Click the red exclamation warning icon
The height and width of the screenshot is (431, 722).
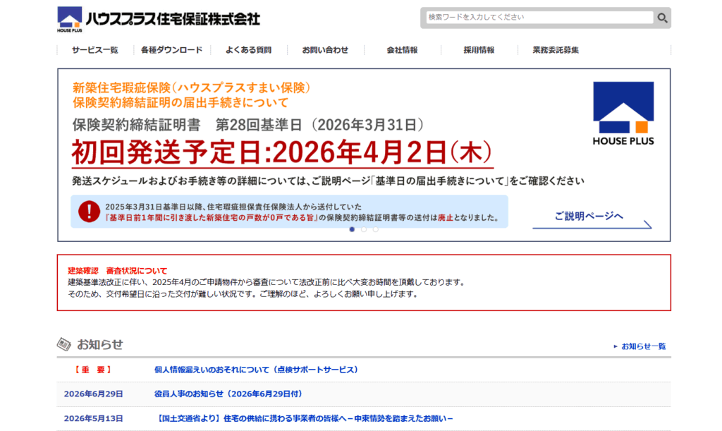coord(89,212)
